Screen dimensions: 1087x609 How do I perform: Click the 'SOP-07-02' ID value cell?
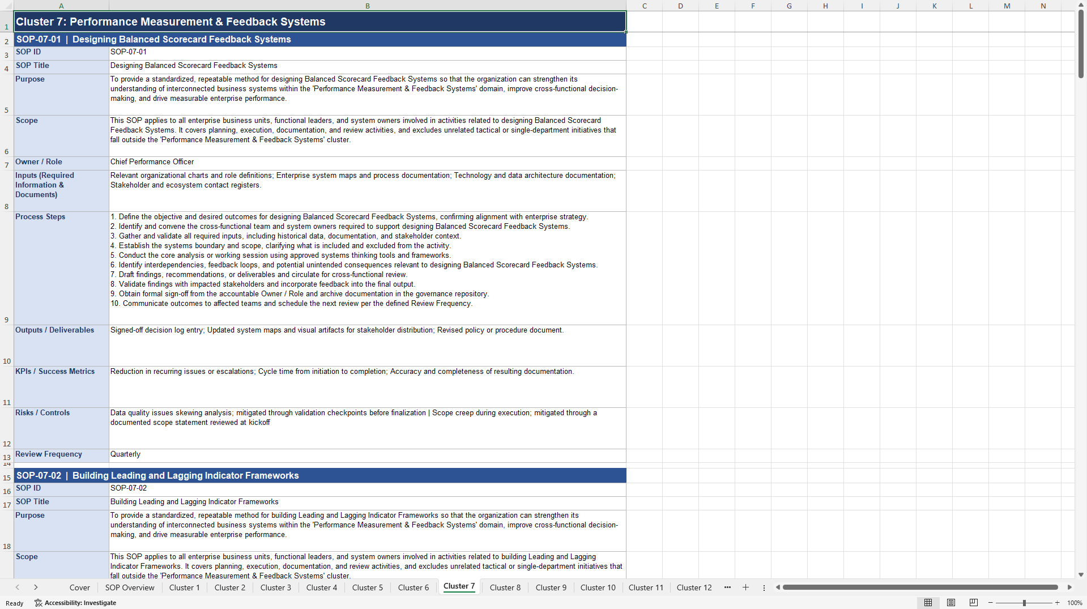tap(368, 489)
